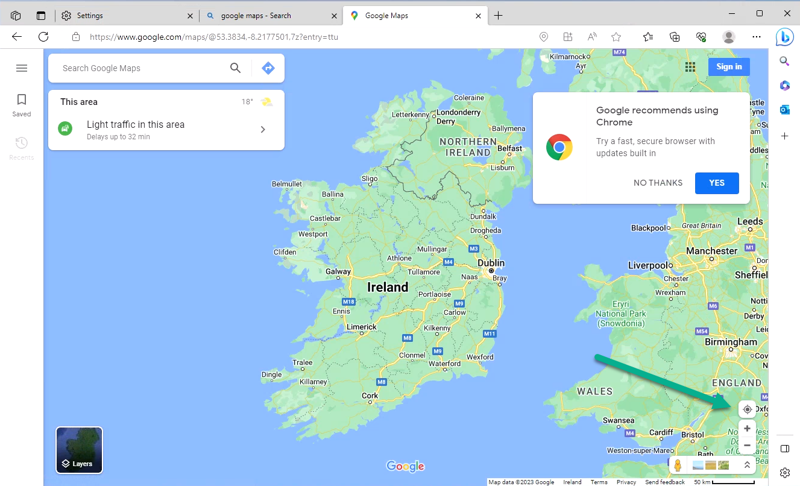This screenshot has width=800, height=486.
Task: Open Directions with the blue arrow icon
Action: [268, 68]
